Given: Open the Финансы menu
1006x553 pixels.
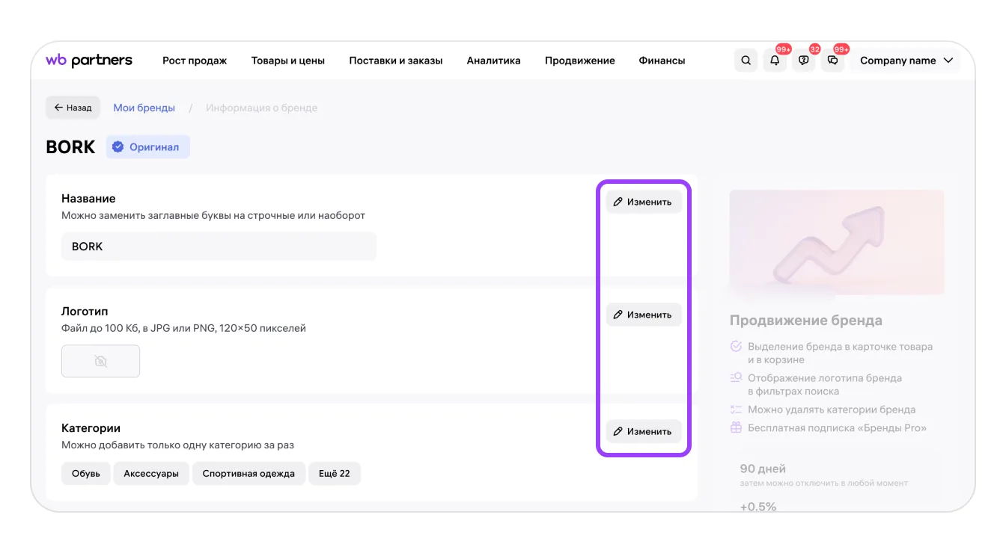Looking at the screenshot, I should tap(662, 61).
